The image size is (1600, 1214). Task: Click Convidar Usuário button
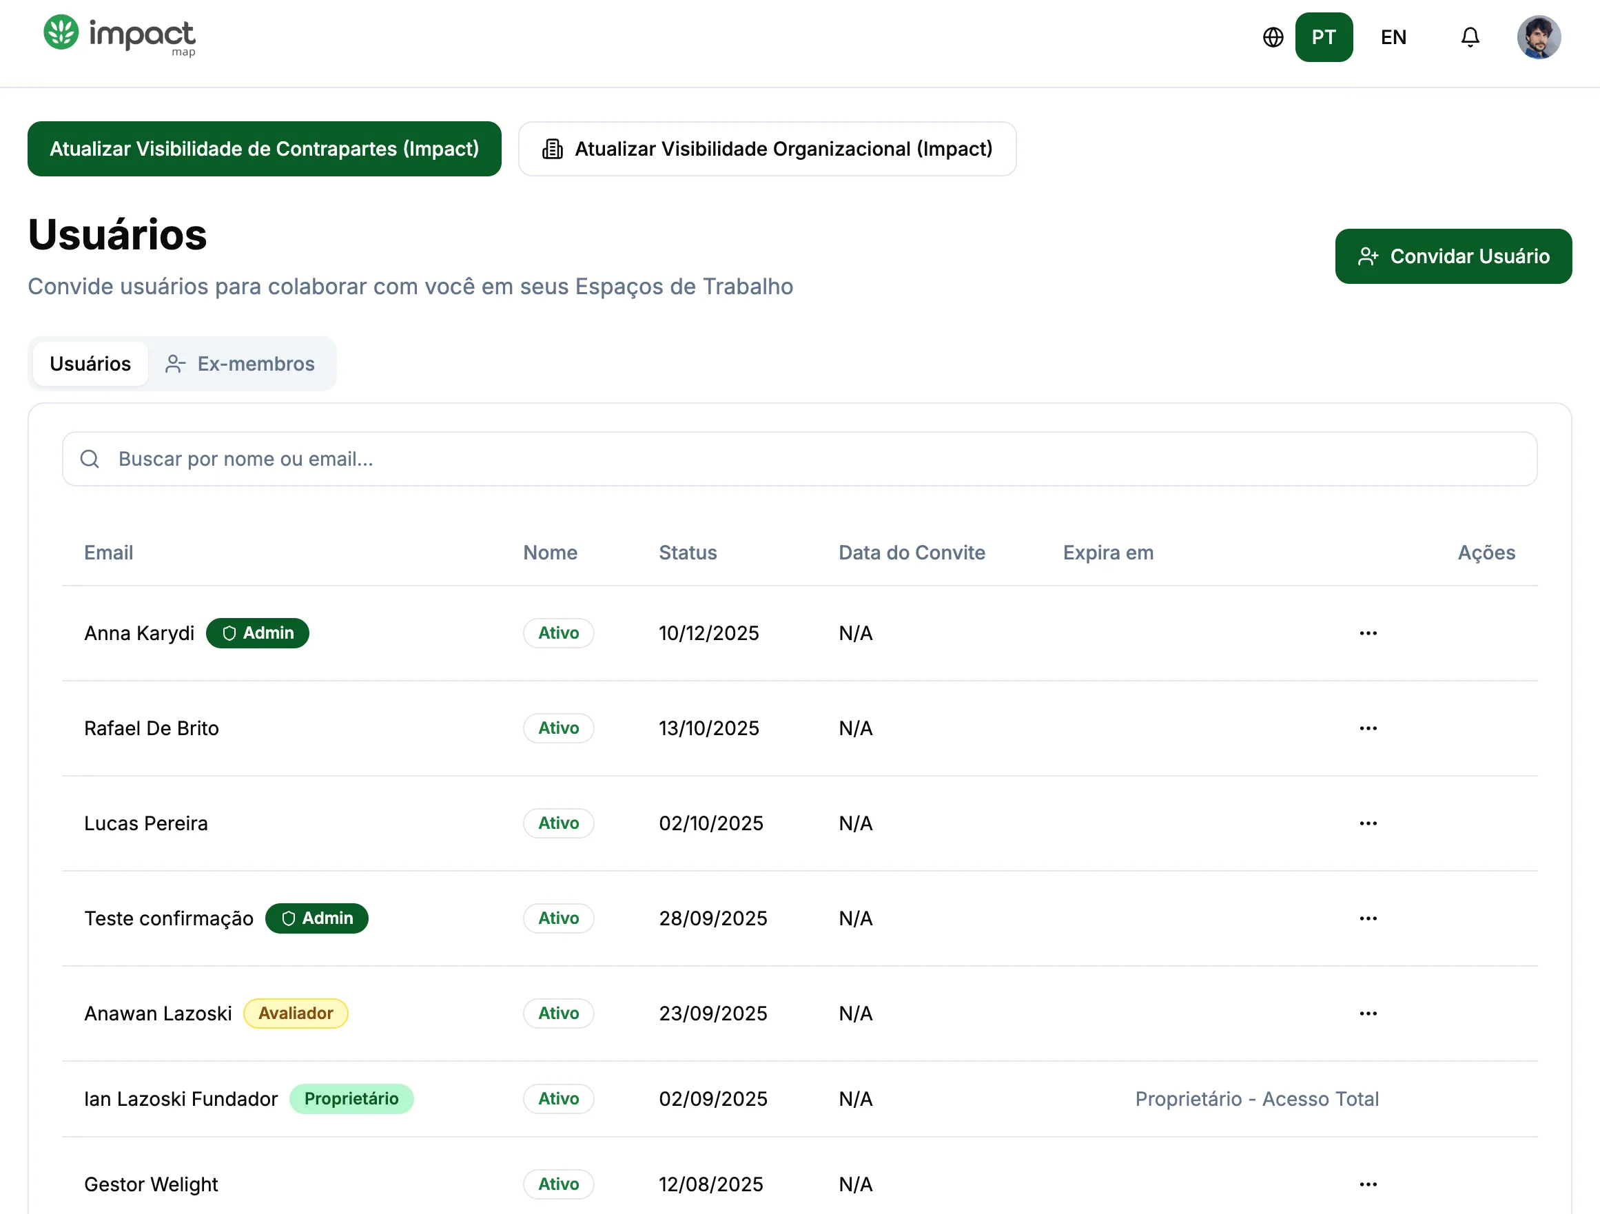[x=1453, y=256]
